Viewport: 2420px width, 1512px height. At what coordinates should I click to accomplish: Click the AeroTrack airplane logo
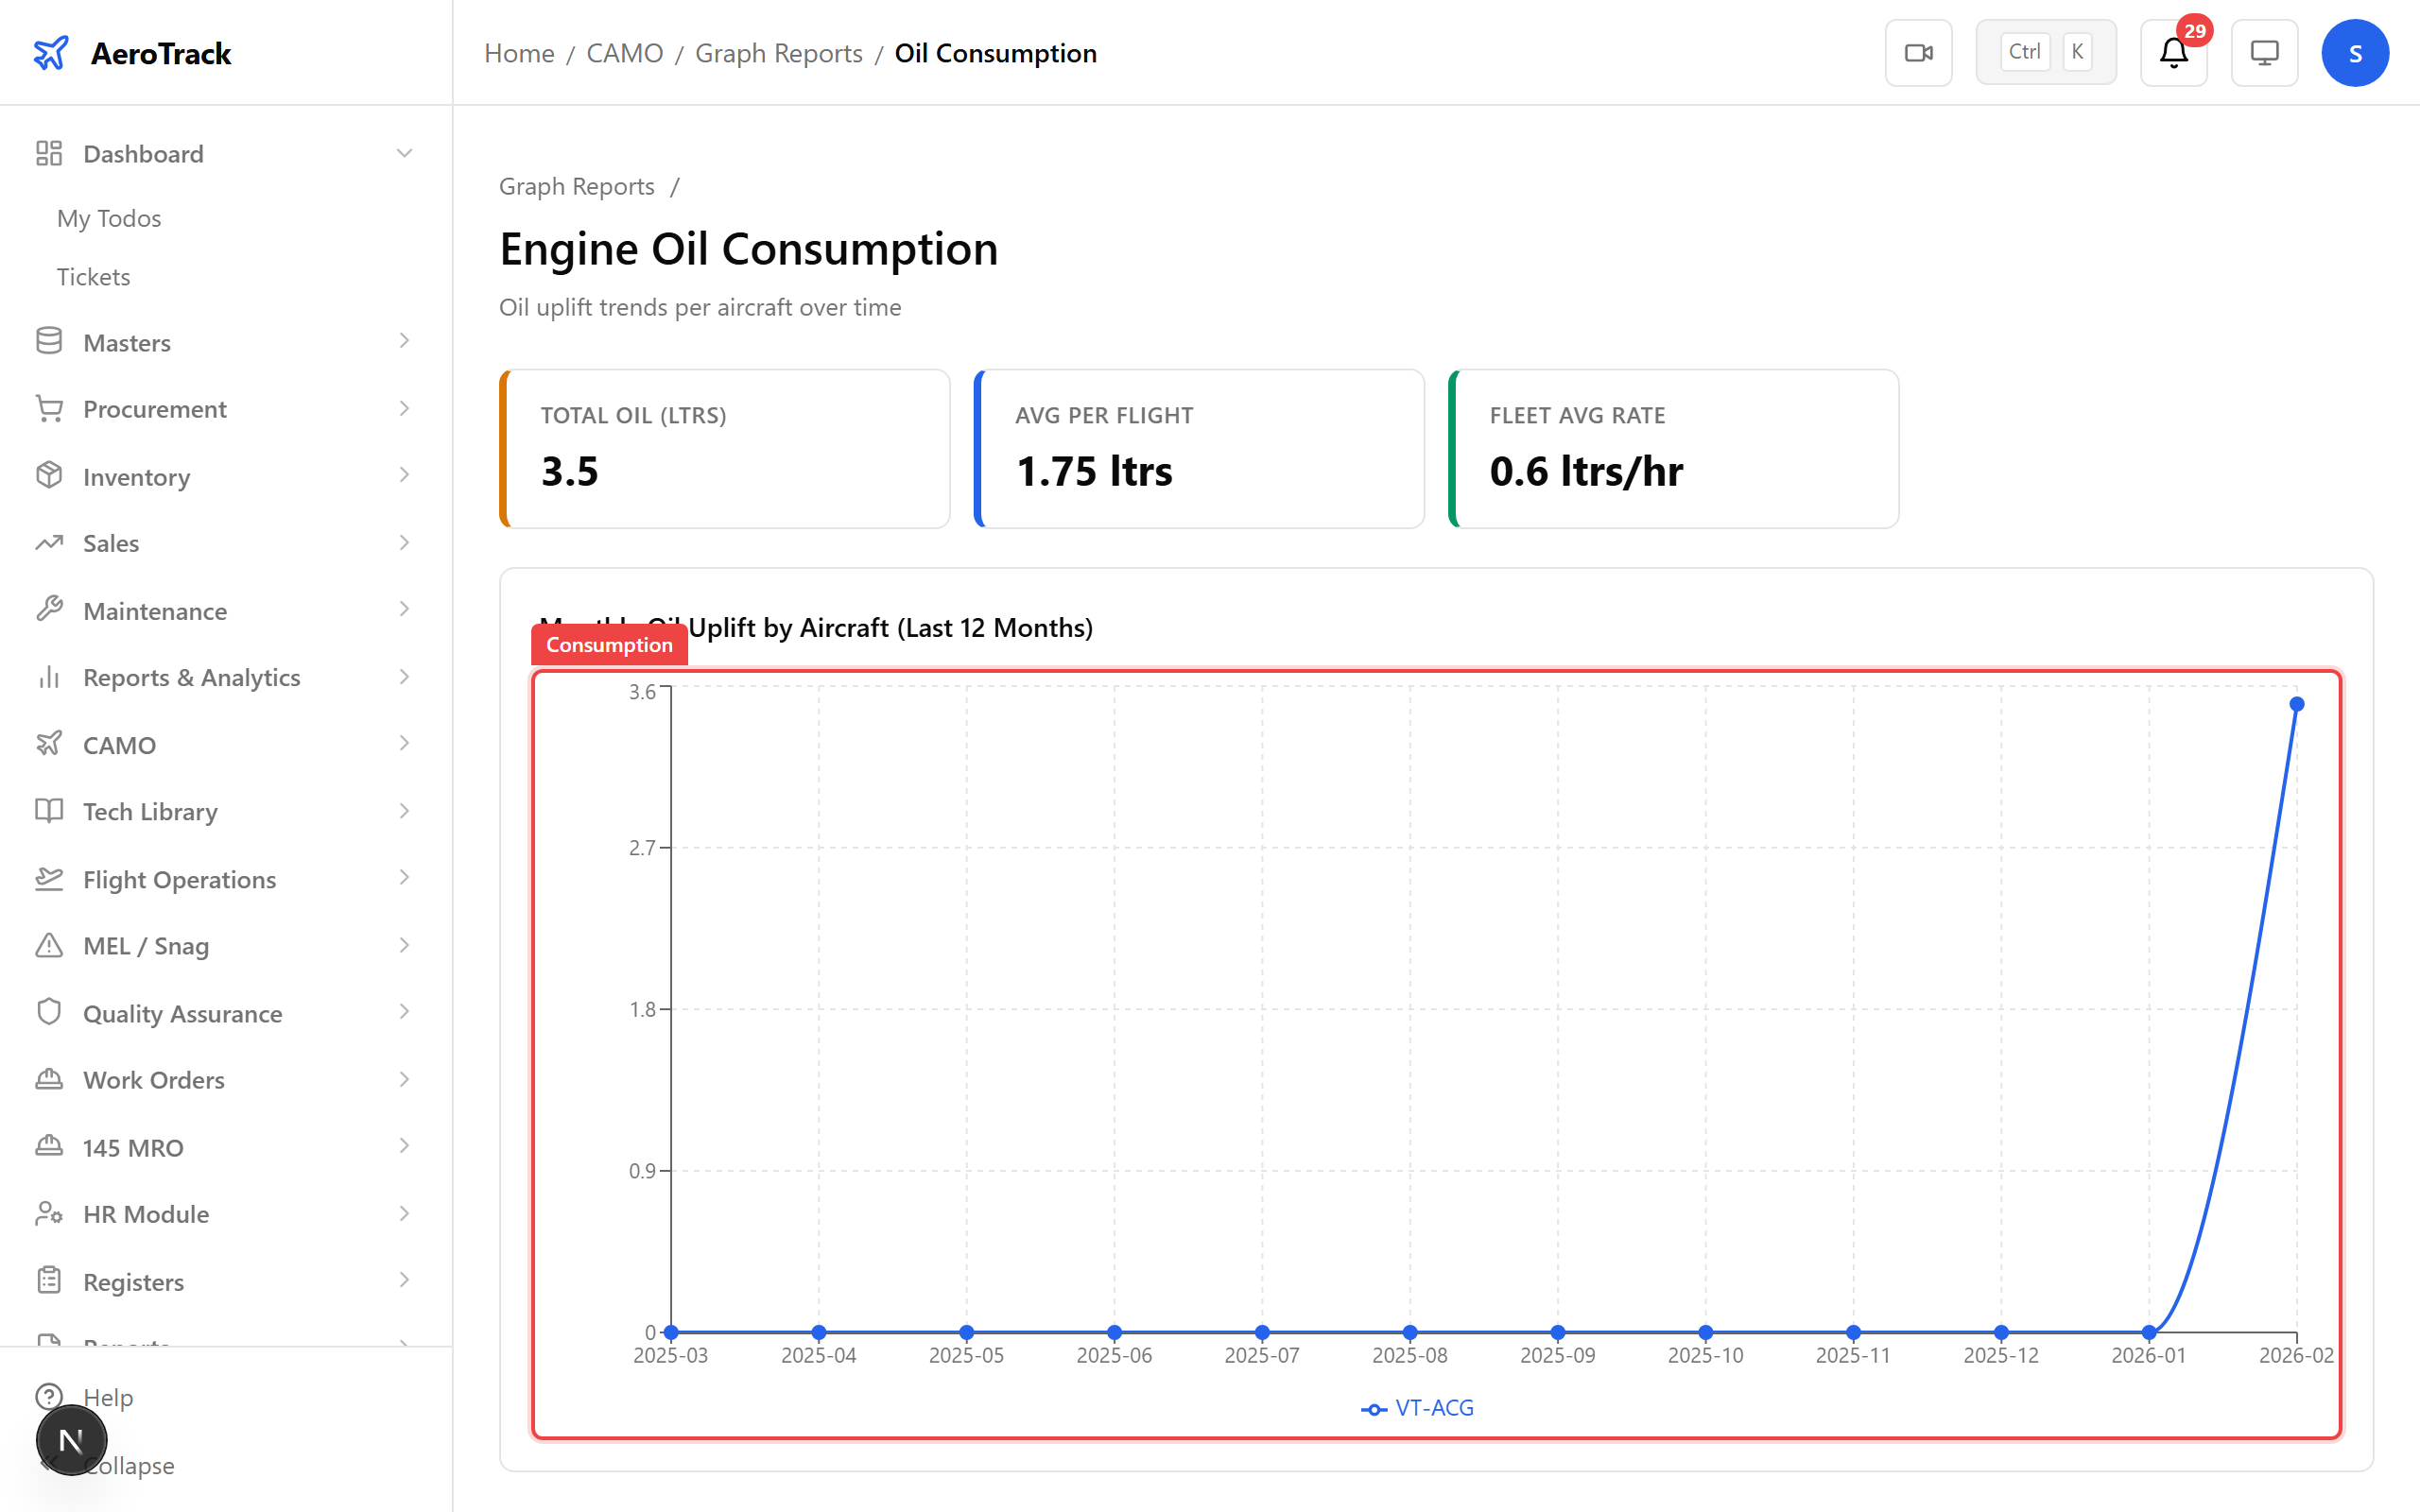[50, 53]
